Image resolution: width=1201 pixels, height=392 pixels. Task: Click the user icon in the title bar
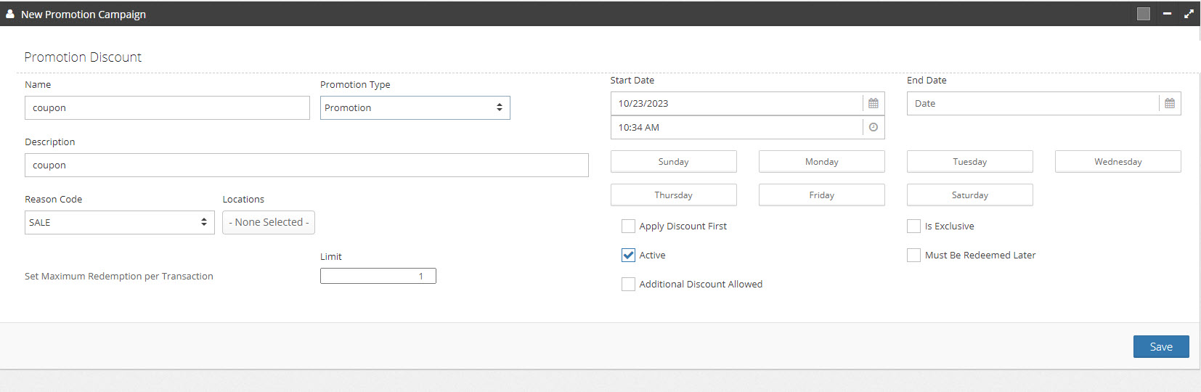tap(10, 14)
